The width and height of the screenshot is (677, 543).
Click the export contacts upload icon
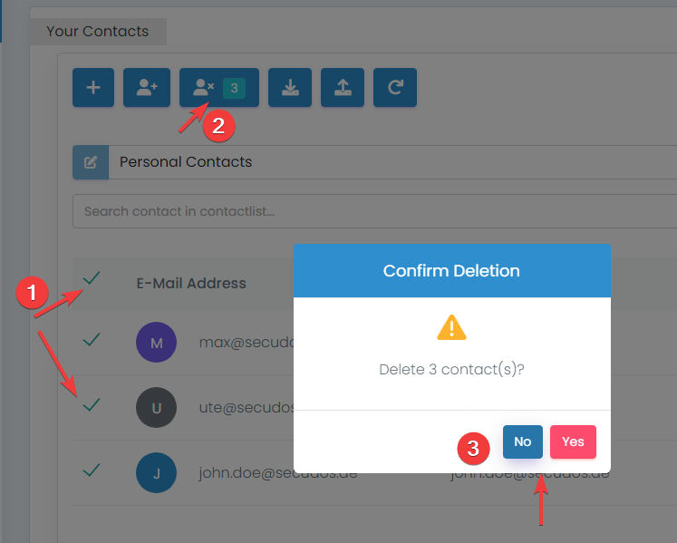click(x=343, y=88)
